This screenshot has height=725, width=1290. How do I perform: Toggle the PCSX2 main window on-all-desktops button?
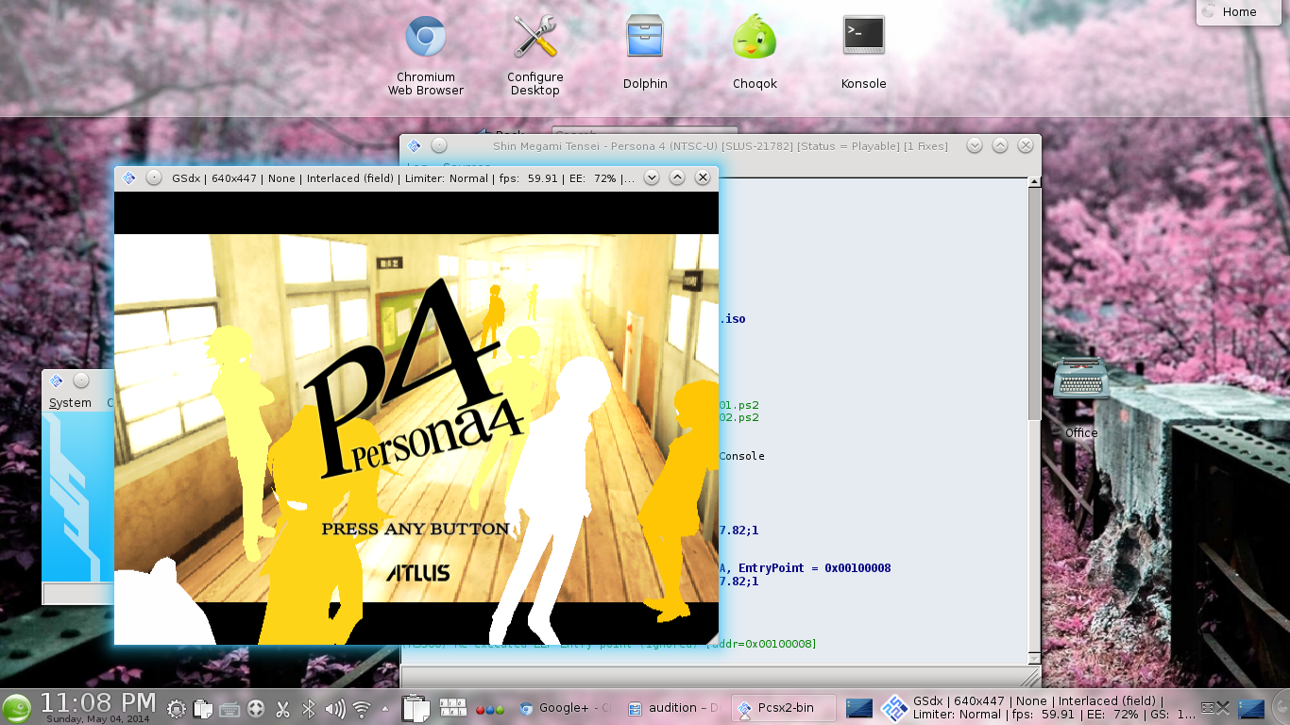[x=81, y=380]
